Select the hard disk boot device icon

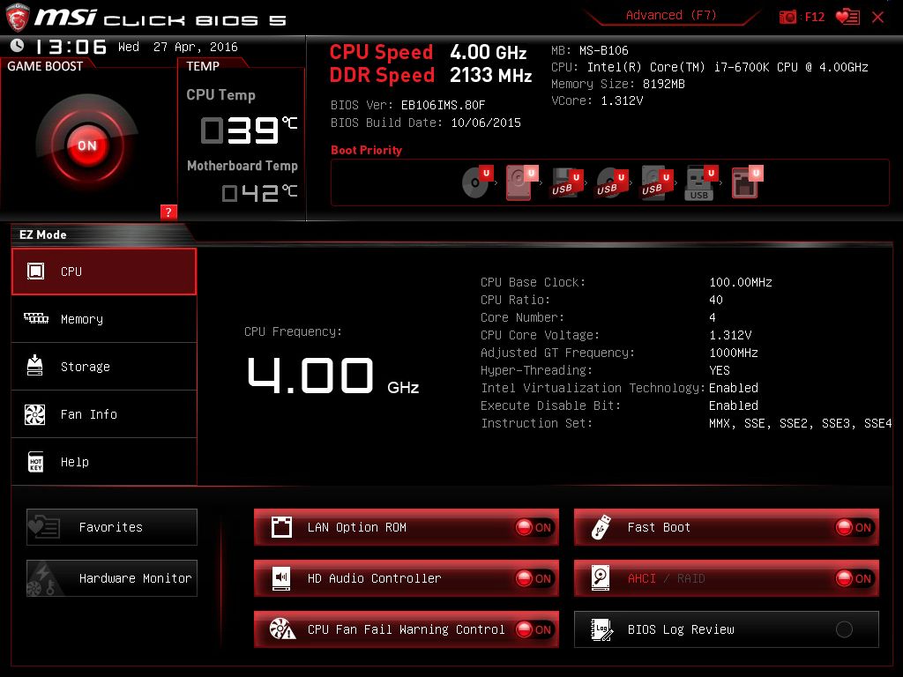(522, 182)
